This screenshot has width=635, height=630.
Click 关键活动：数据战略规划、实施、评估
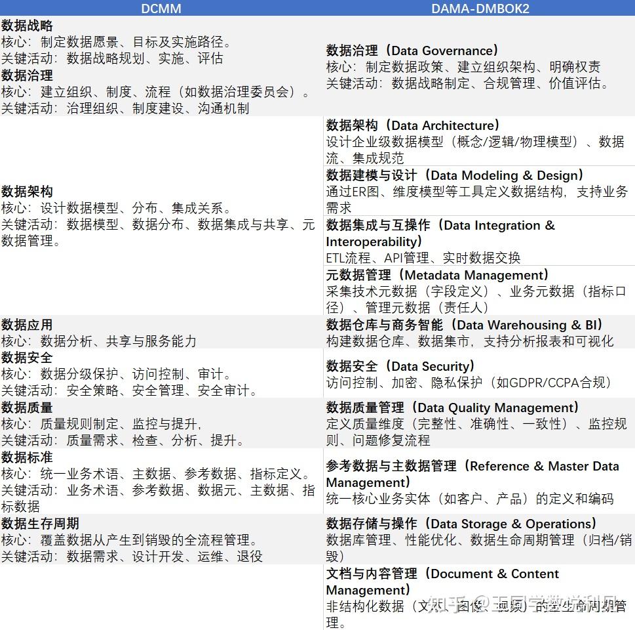point(112,58)
